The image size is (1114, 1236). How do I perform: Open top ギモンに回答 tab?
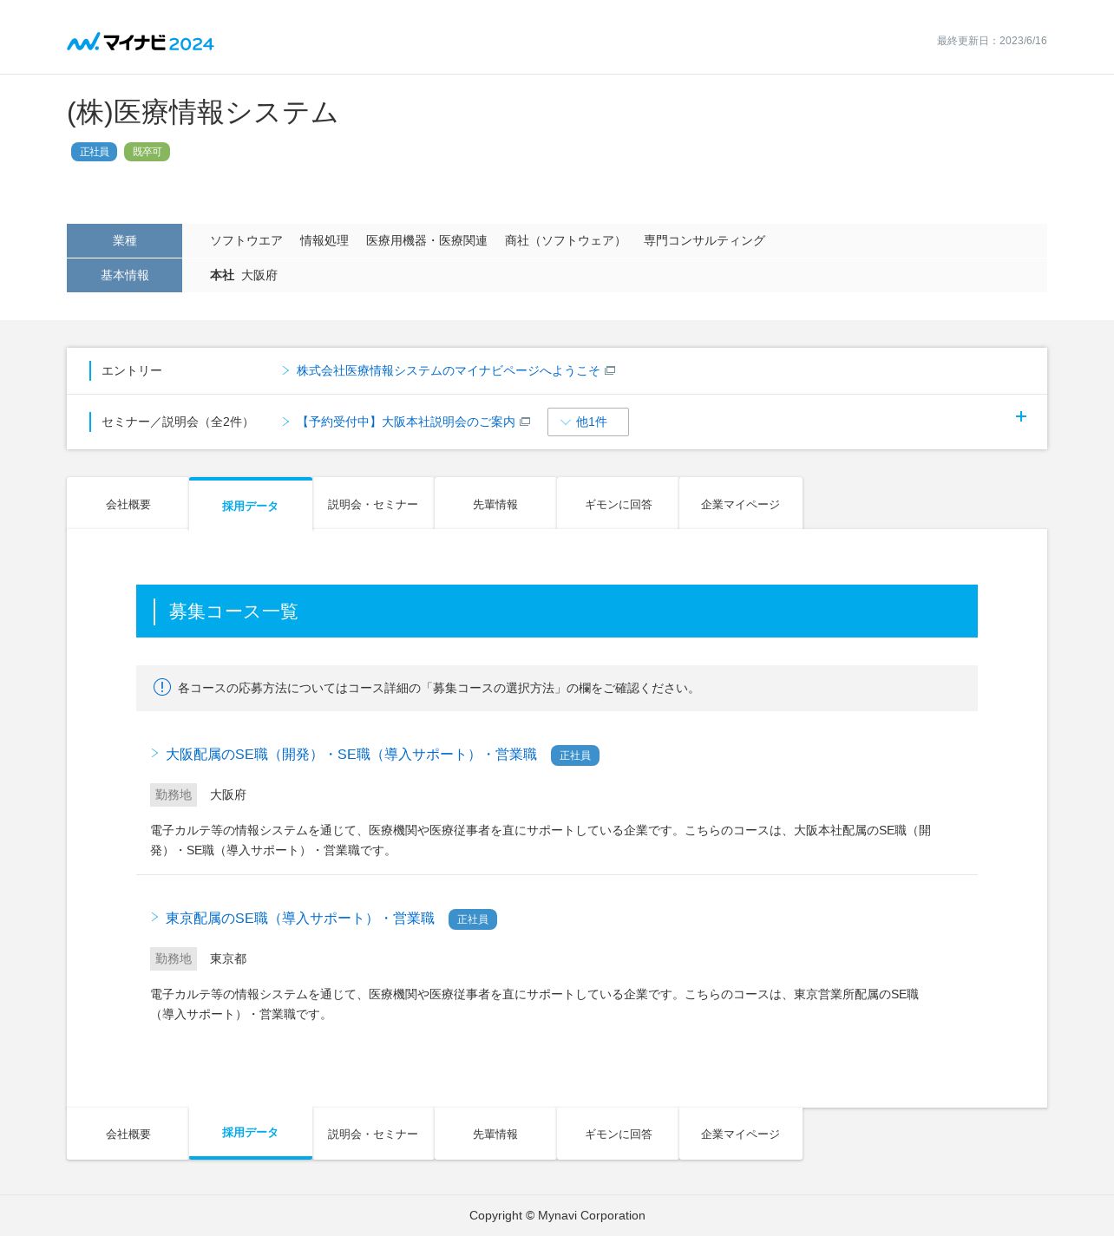618,504
